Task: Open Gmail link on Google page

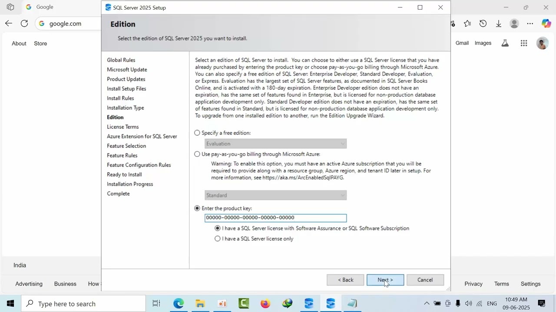Action: 462,43
